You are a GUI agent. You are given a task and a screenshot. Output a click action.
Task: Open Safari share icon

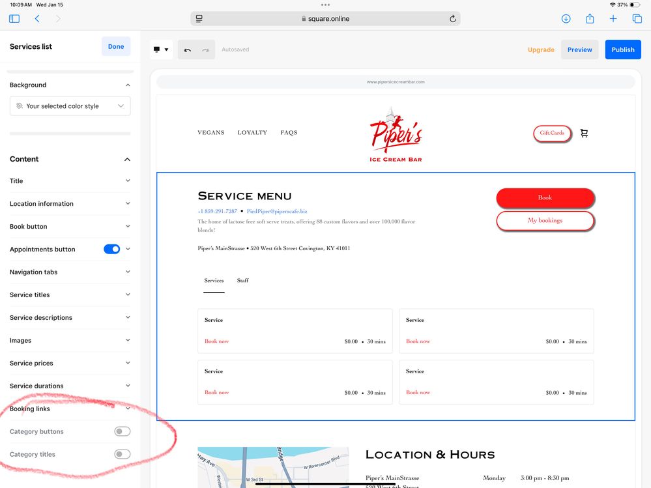point(590,19)
